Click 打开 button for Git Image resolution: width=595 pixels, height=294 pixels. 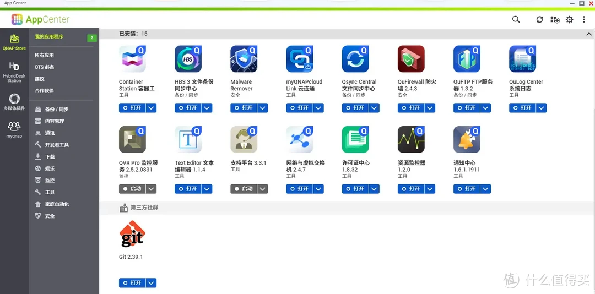coord(132,283)
